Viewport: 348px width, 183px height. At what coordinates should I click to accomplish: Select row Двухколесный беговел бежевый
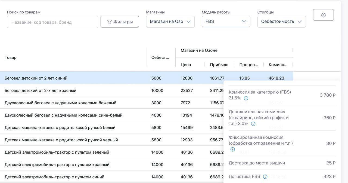112,103
